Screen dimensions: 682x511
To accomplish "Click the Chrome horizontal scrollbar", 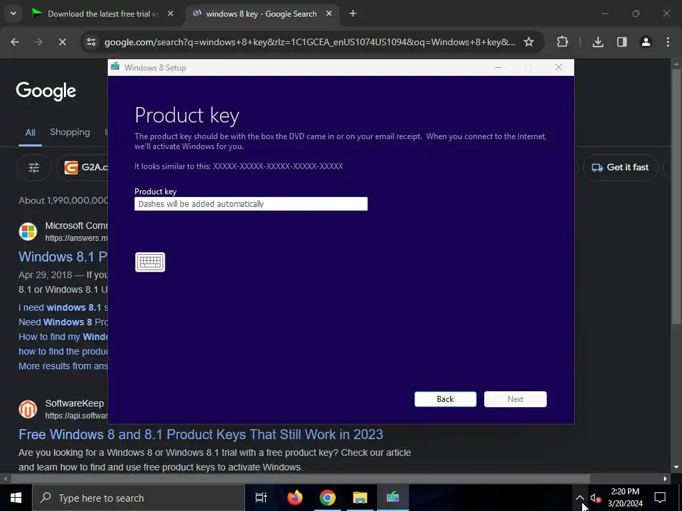I will [x=300, y=479].
